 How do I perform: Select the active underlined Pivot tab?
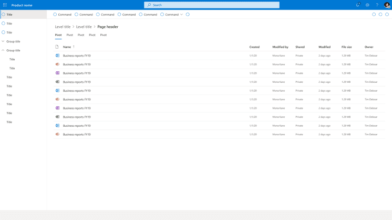pos(58,35)
